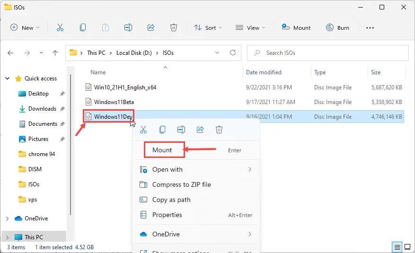415x253 pixels.
Task: Click the Copy icon in the toolbar
Action: (83, 27)
